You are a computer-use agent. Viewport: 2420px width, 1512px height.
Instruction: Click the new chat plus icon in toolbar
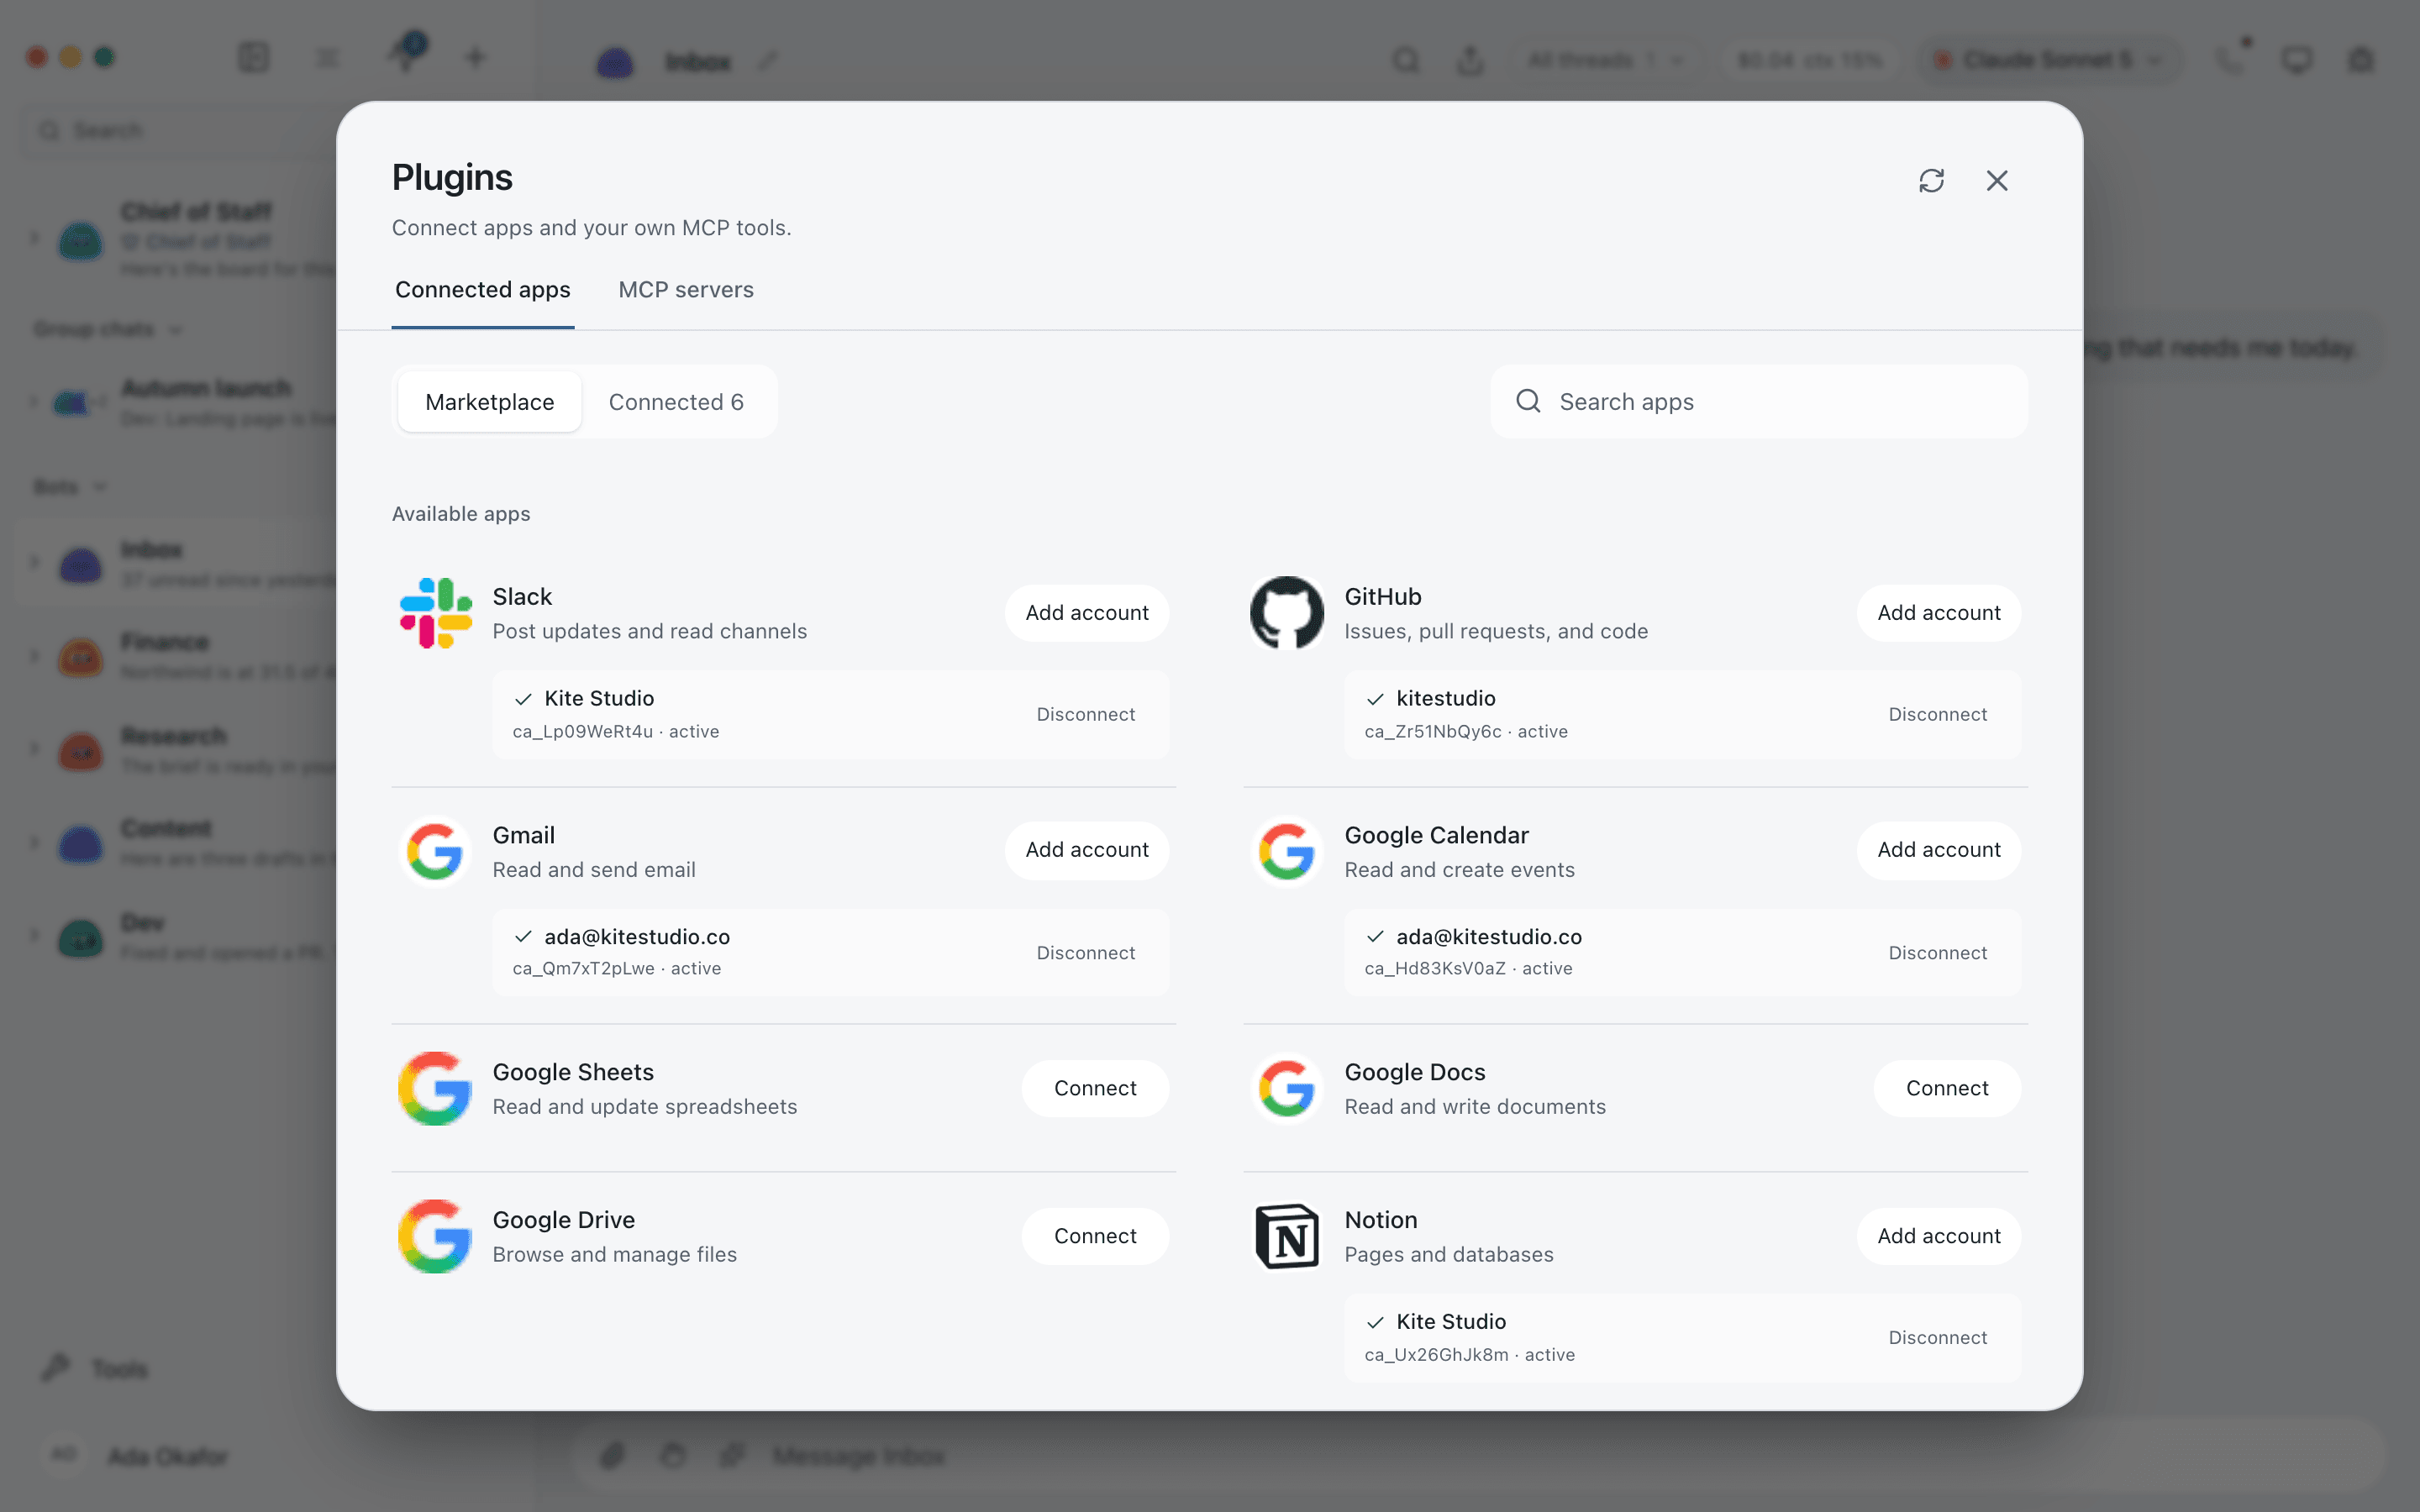475,58
